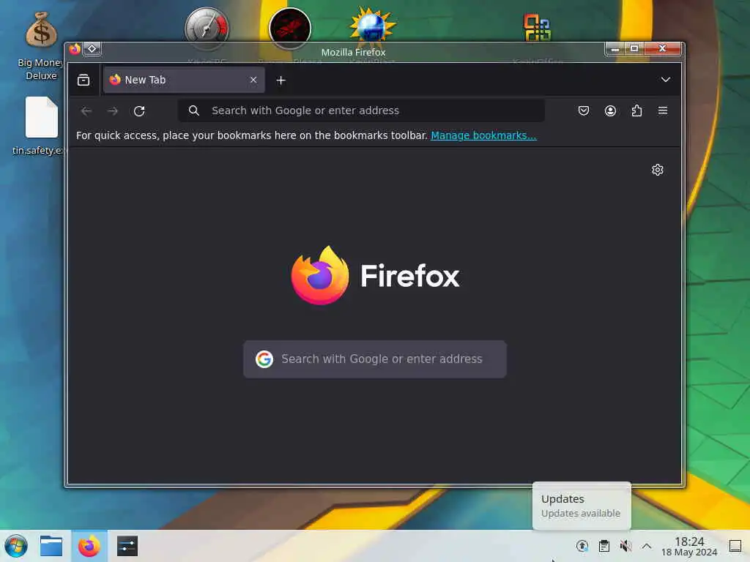Open the window menu Firefox titlebar icon

pos(75,49)
